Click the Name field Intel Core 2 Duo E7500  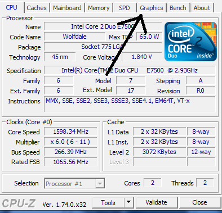click(x=103, y=26)
